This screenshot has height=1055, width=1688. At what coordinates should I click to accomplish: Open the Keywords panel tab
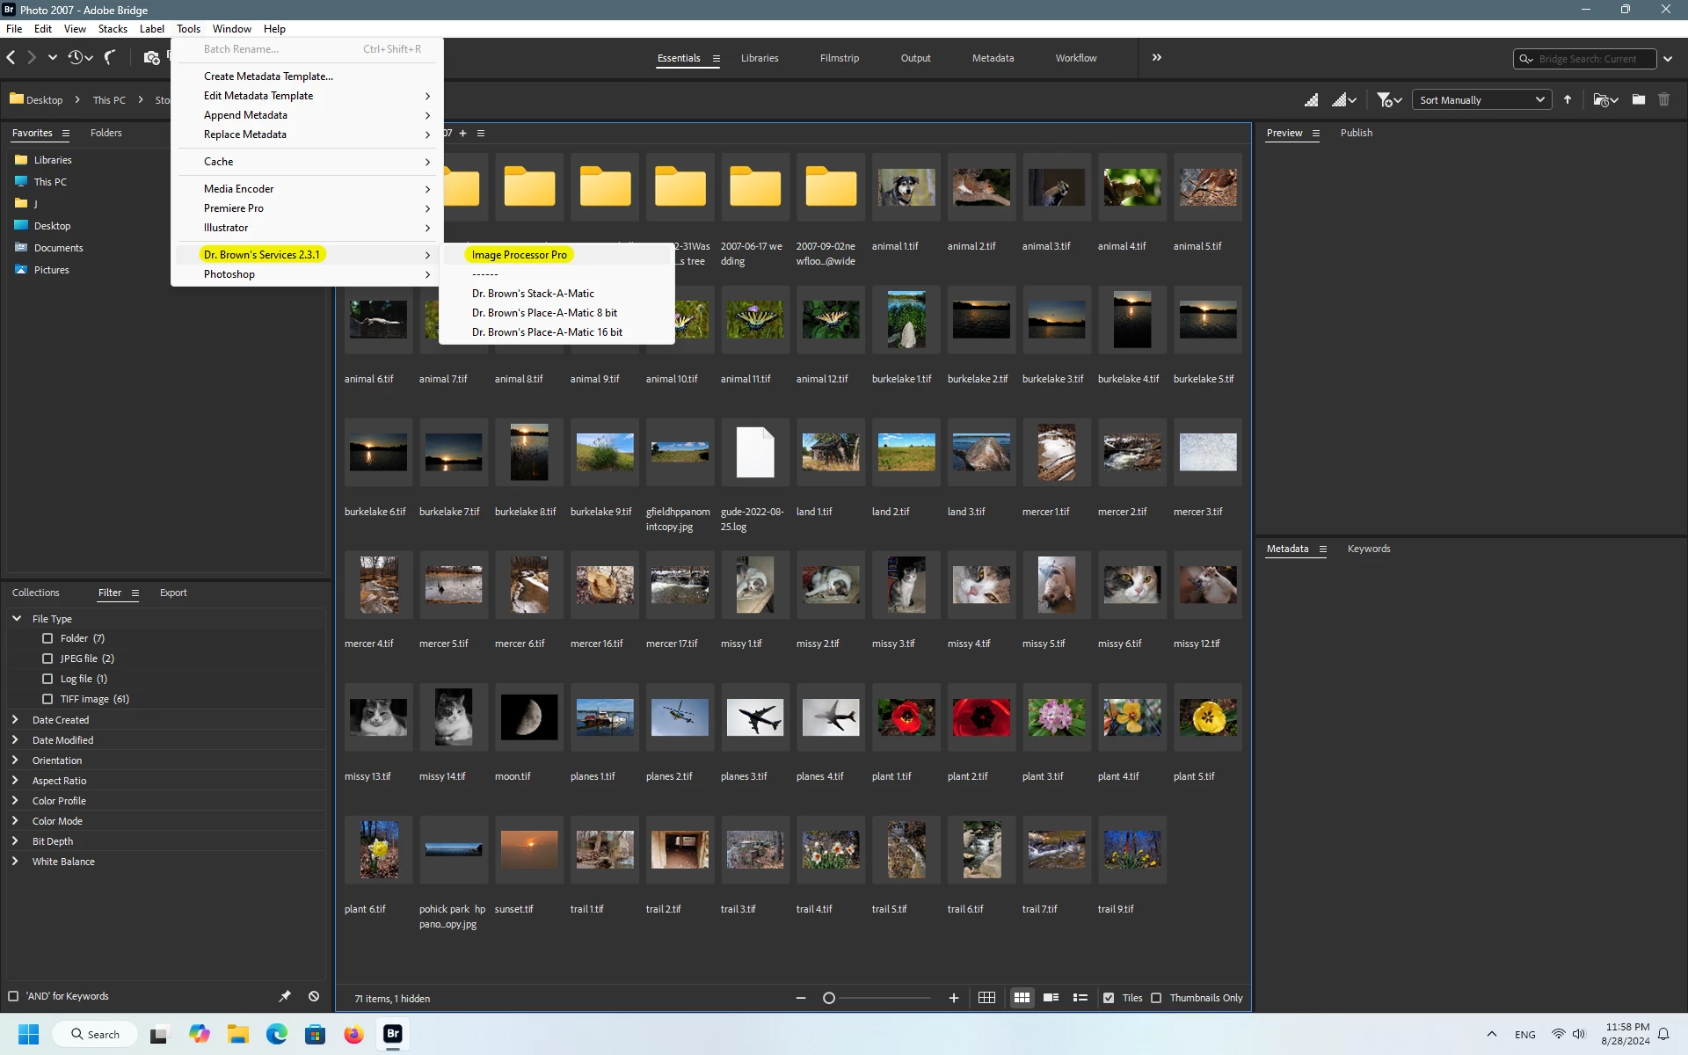click(1369, 549)
